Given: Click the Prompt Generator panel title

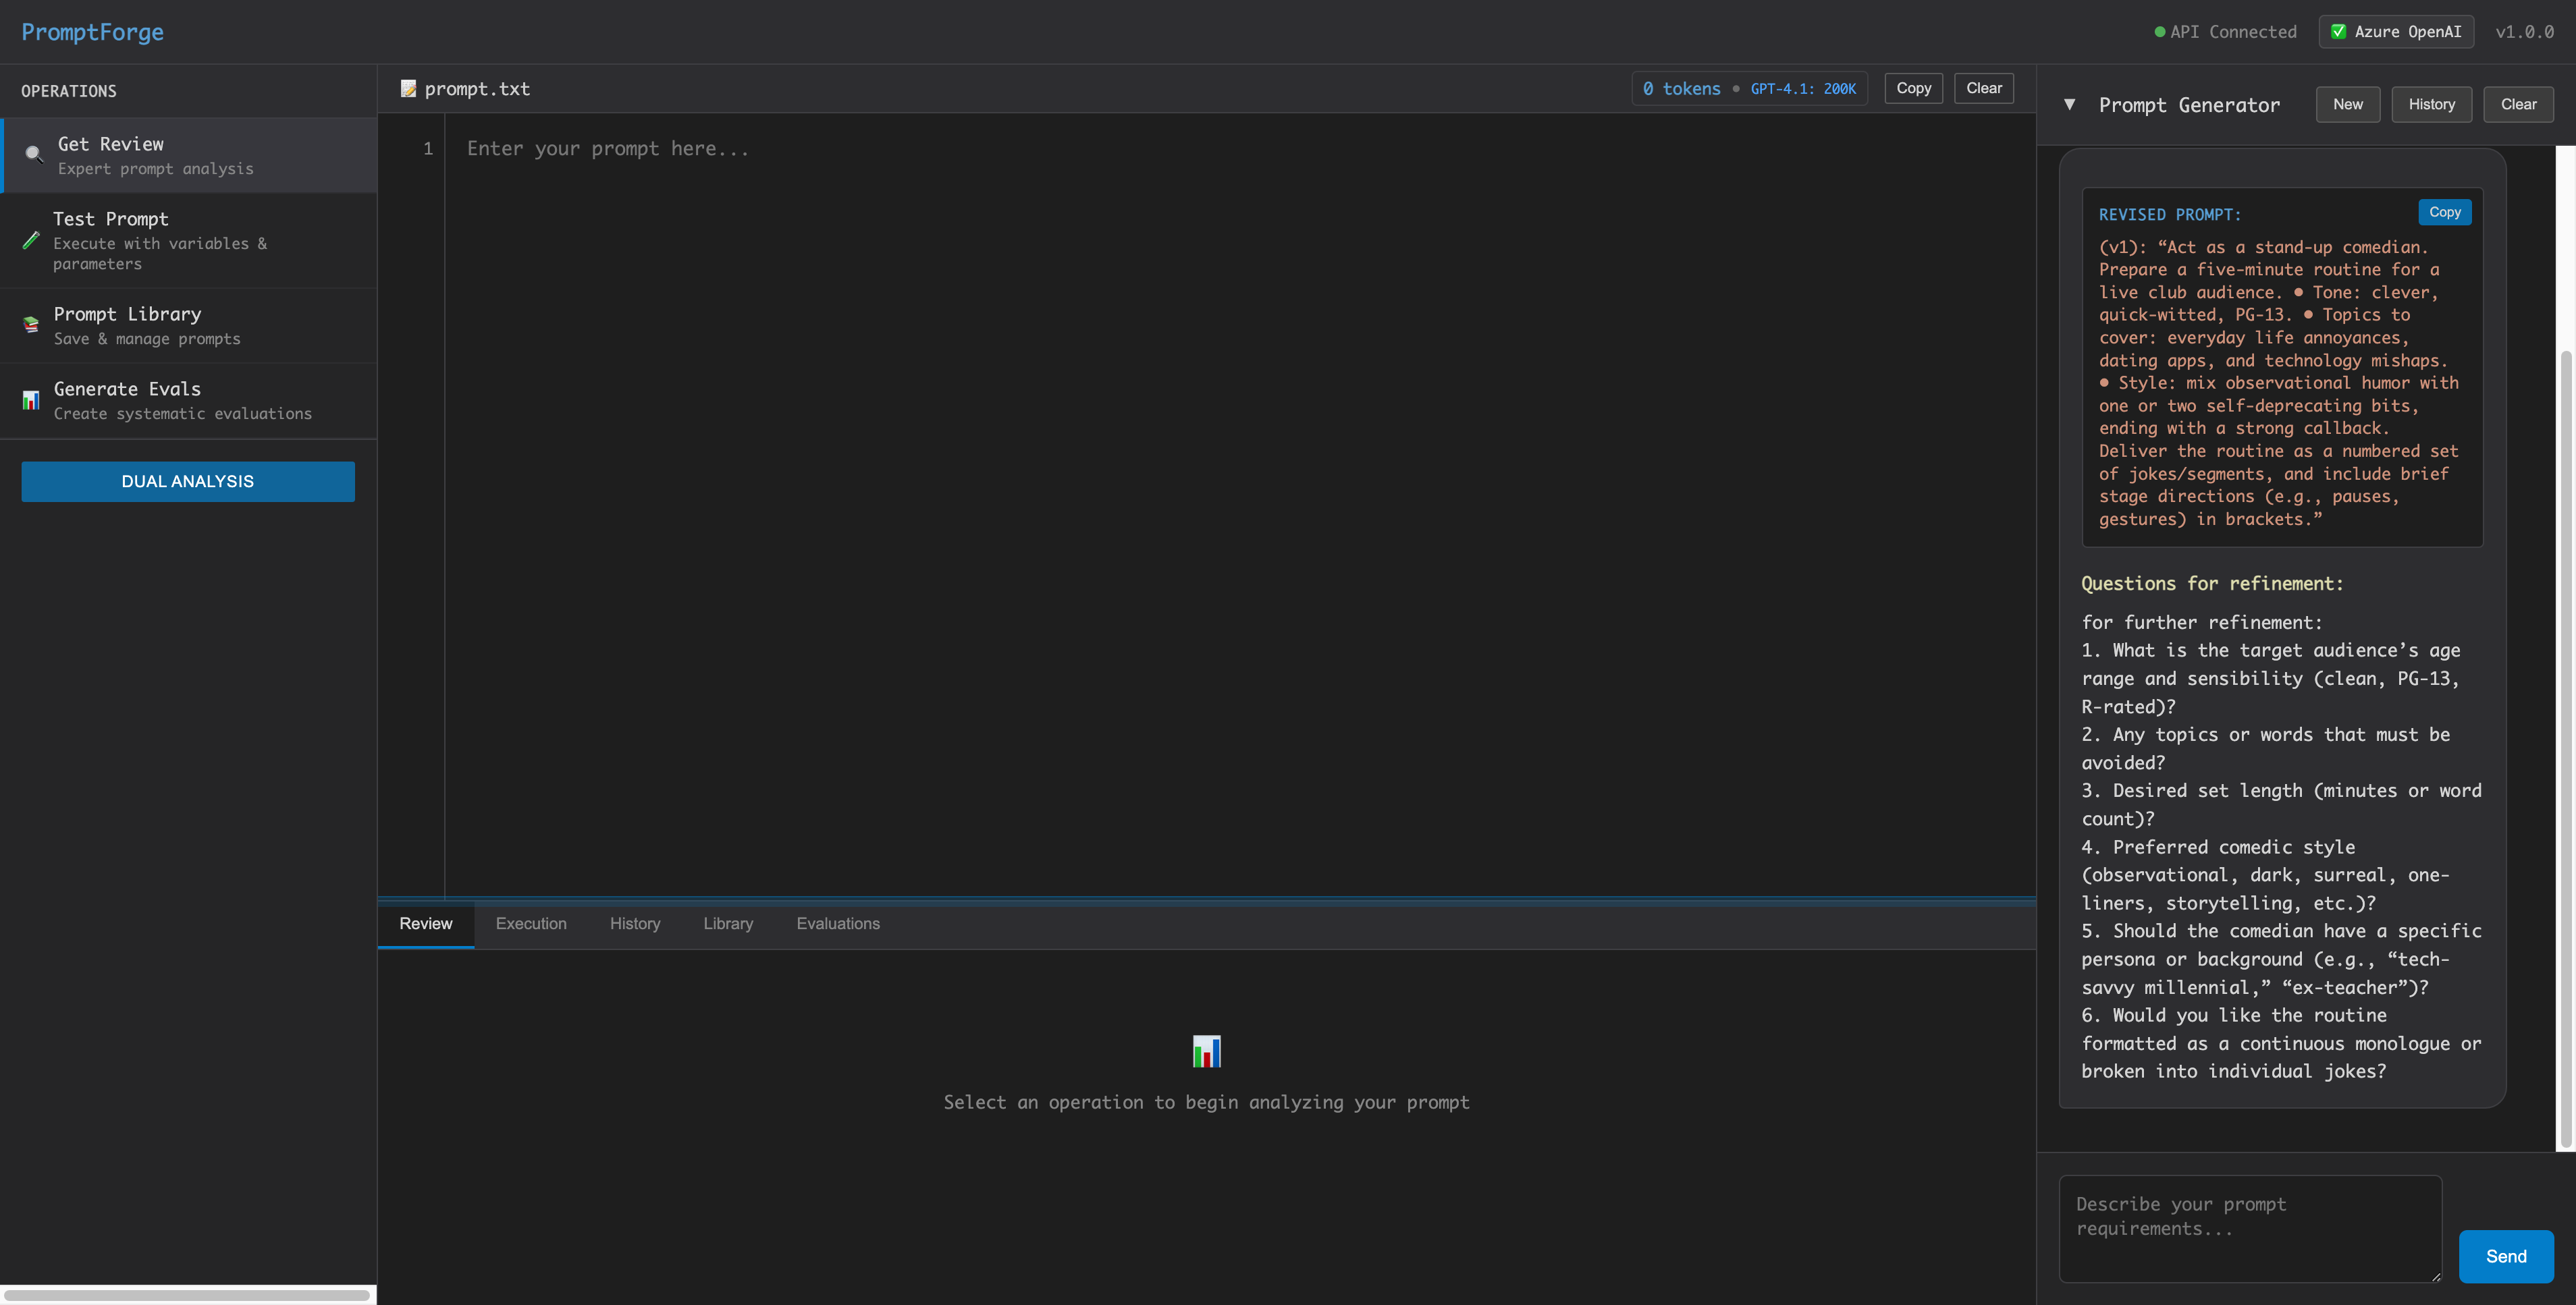Looking at the screenshot, I should 2189,105.
